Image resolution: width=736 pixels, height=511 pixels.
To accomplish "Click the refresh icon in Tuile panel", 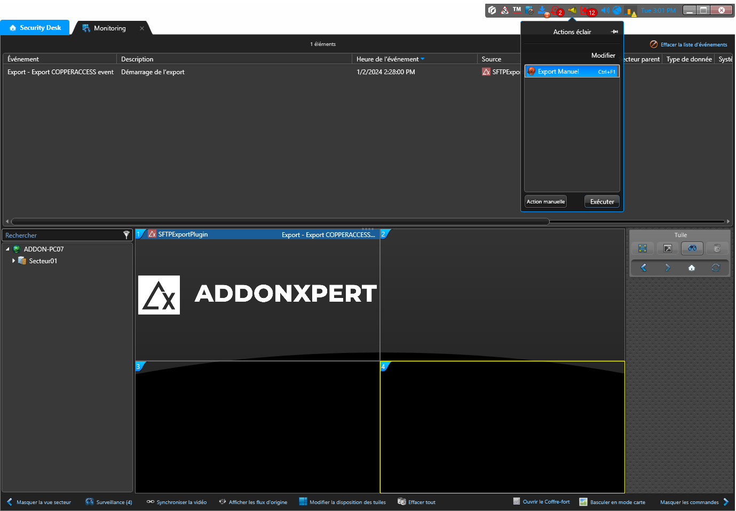I will [x=716, y=268].
